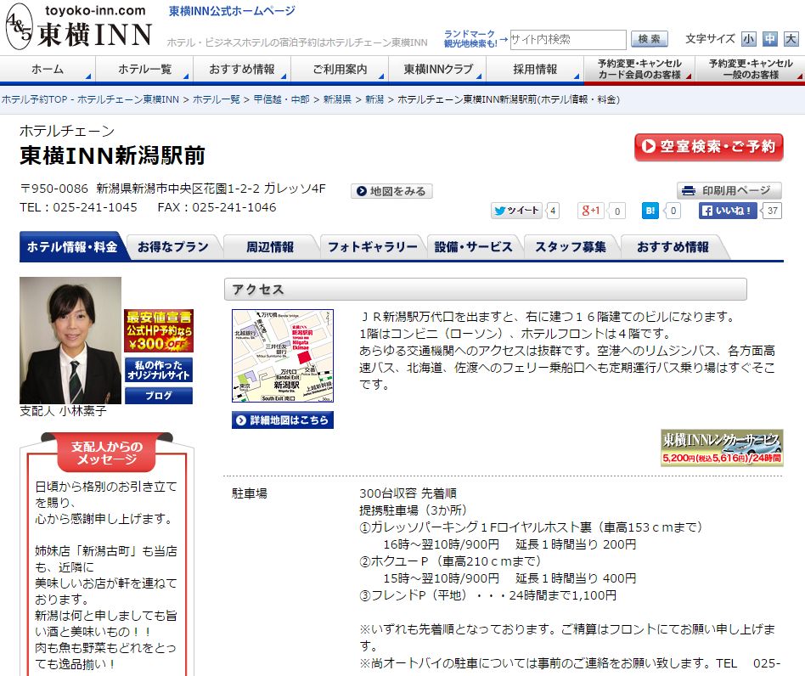Click the 支配人からのメッセージ heading
Screen dimensions: 805x676
coord(107,453)
